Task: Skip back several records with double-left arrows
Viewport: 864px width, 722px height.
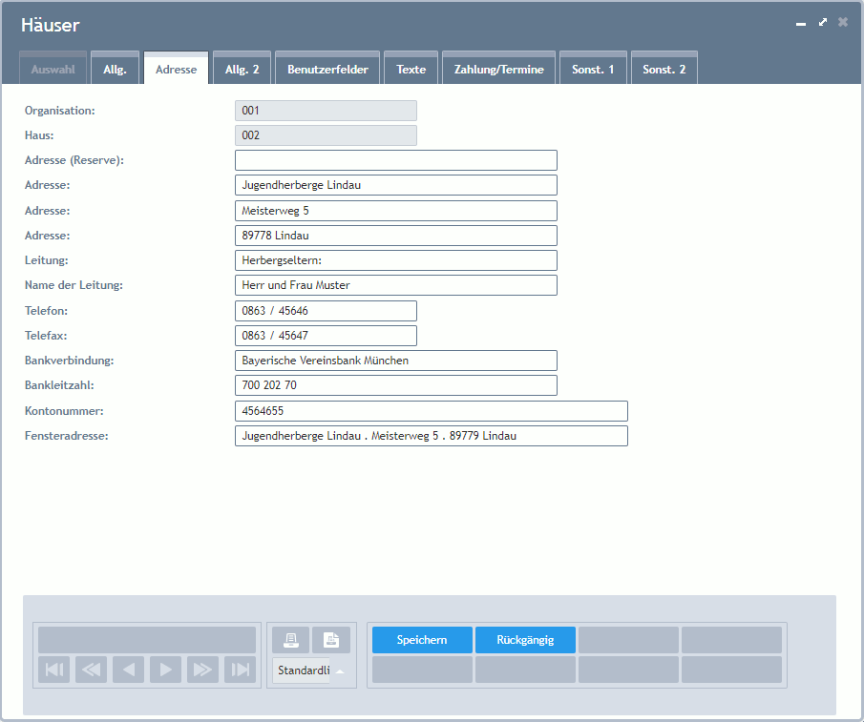Action: (x=91, y=670)
